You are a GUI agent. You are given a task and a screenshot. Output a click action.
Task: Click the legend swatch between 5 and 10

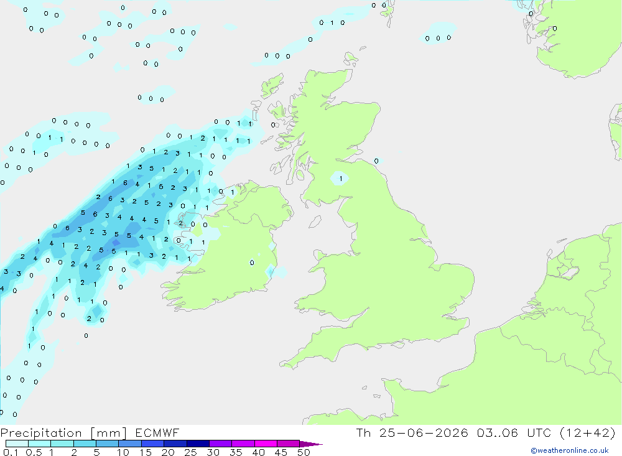(108, 444)
